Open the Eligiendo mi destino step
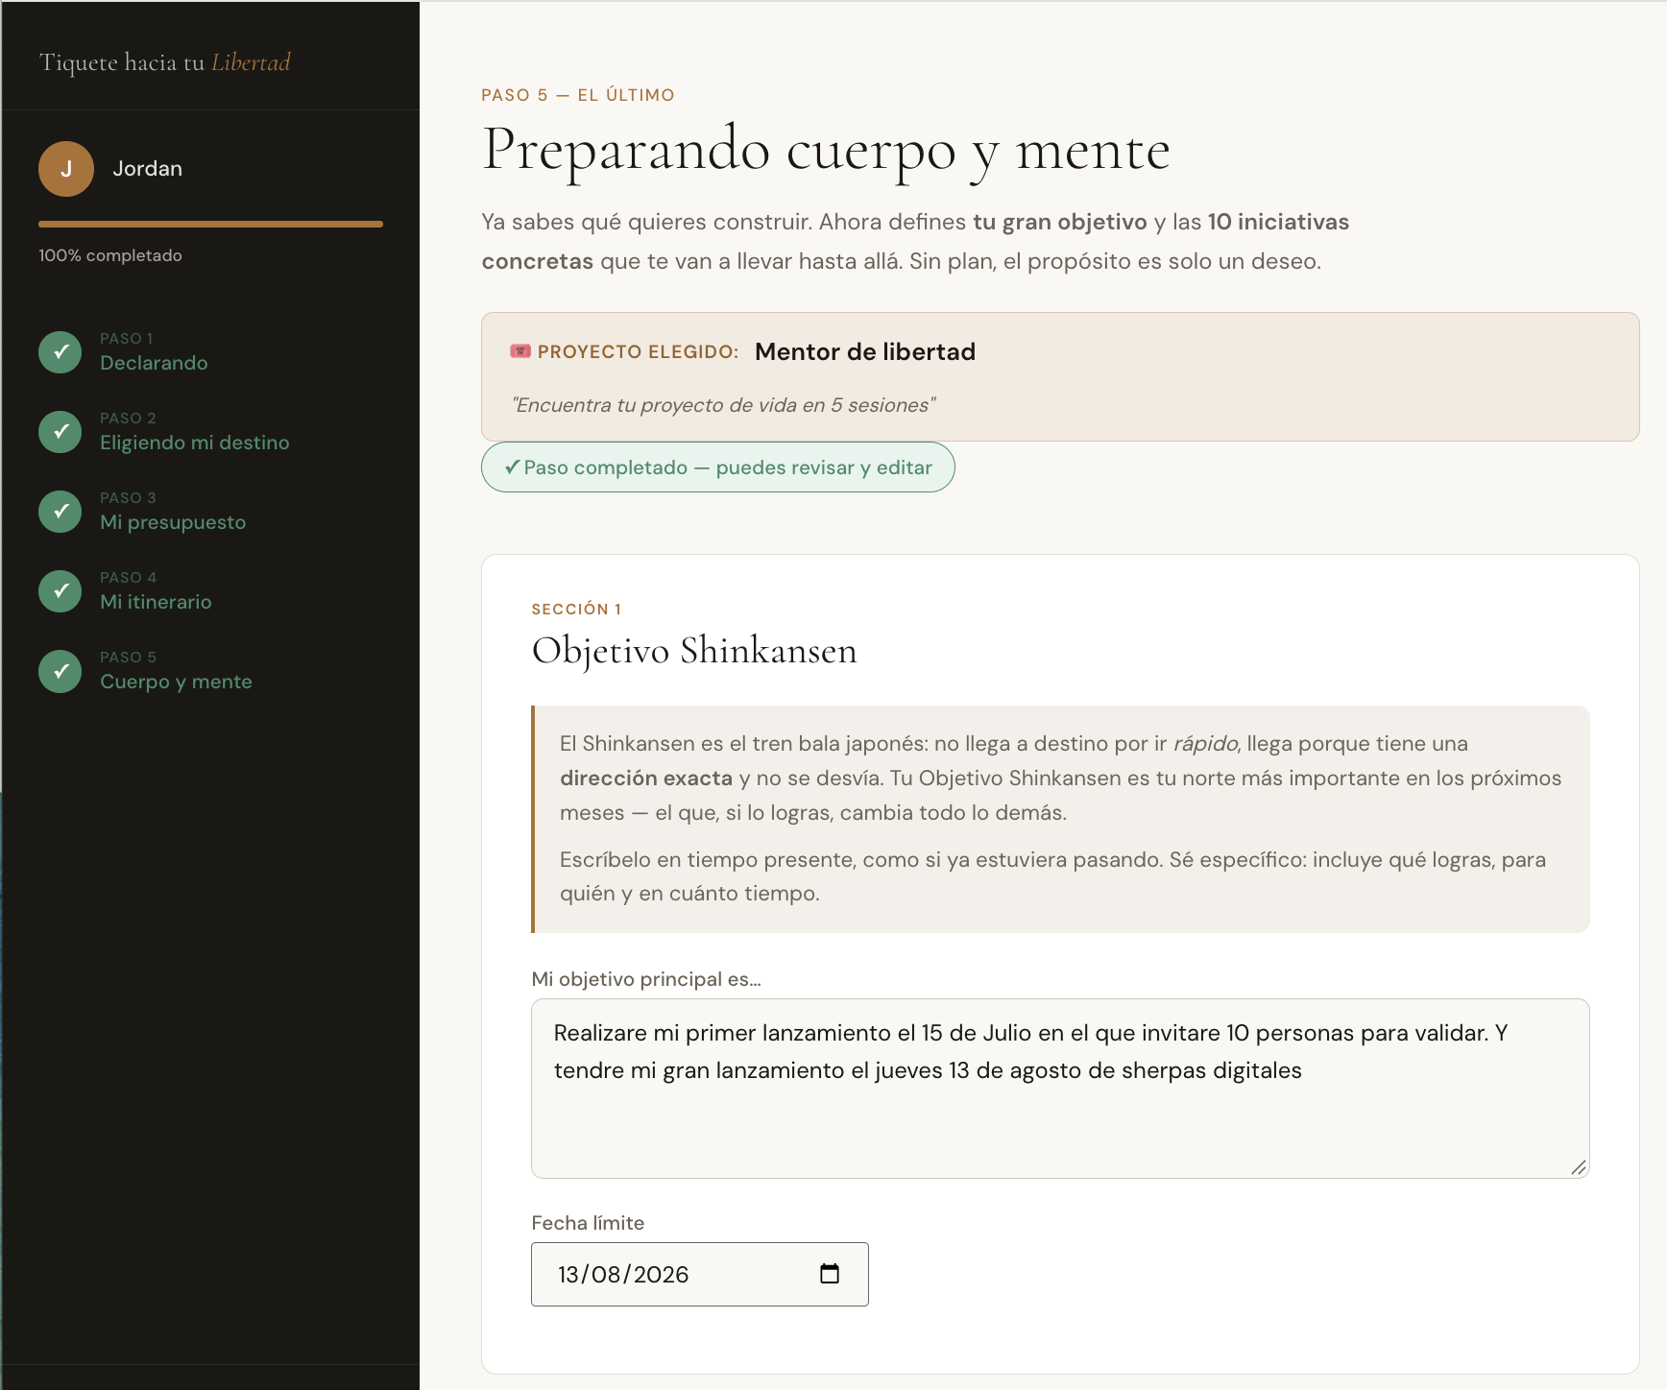The image size is (1667, 1390). [x=195, y=443]
